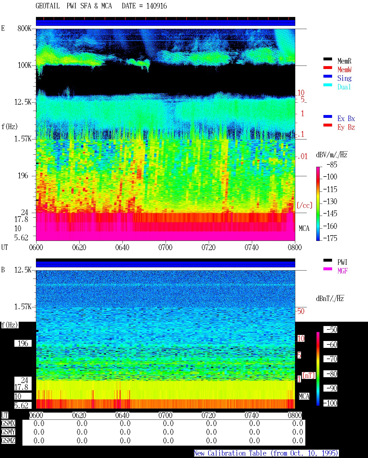
Task: Click the dBnT/√Hz unit label
Action: click(330, 298)
